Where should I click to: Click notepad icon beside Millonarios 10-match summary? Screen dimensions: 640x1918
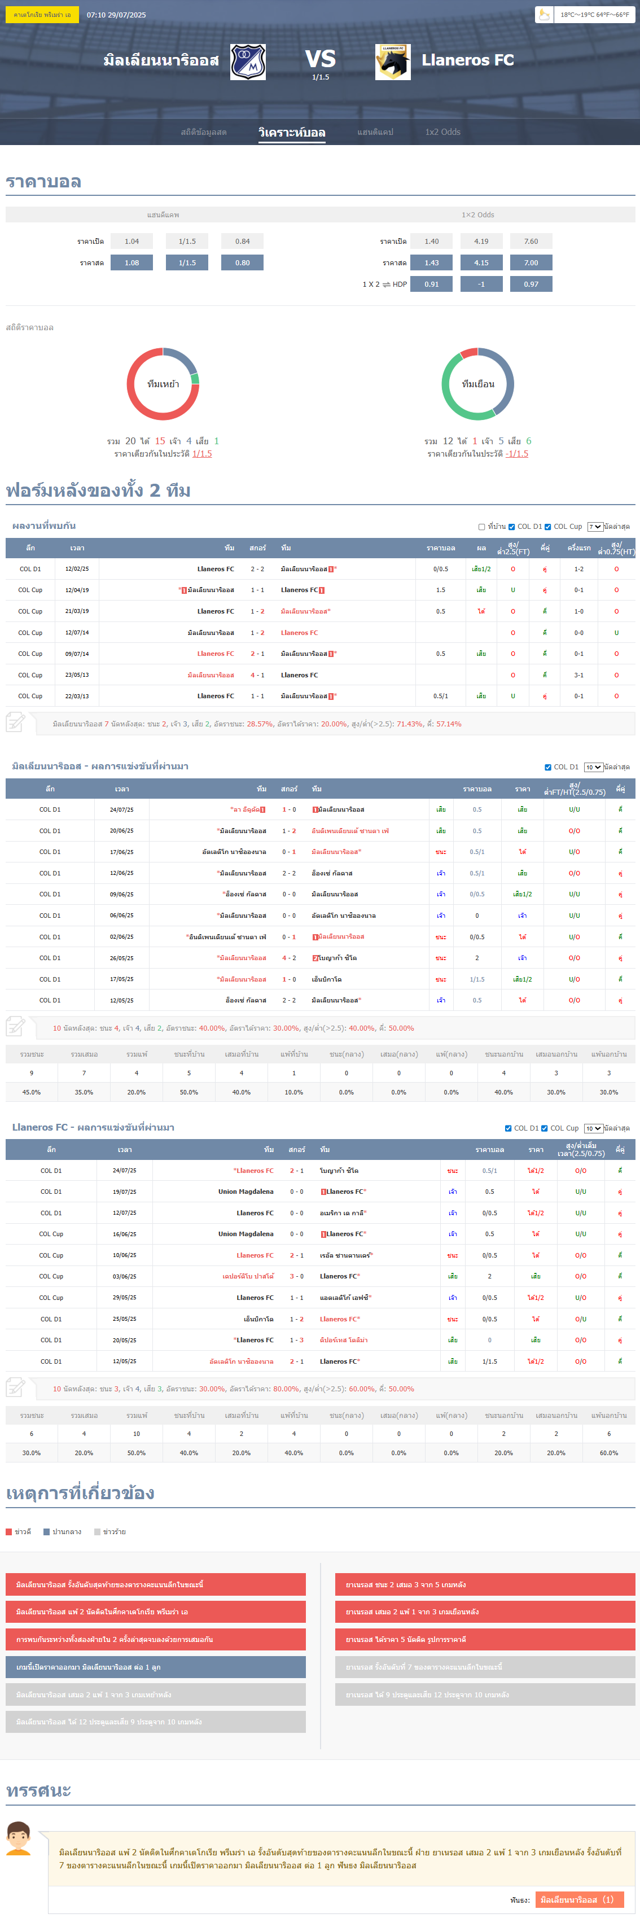coord(16,1026)
